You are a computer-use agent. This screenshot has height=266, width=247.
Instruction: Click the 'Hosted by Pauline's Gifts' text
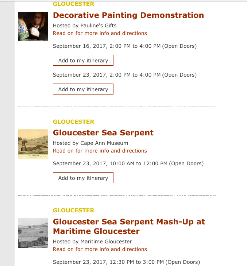(x=85, y=26)
